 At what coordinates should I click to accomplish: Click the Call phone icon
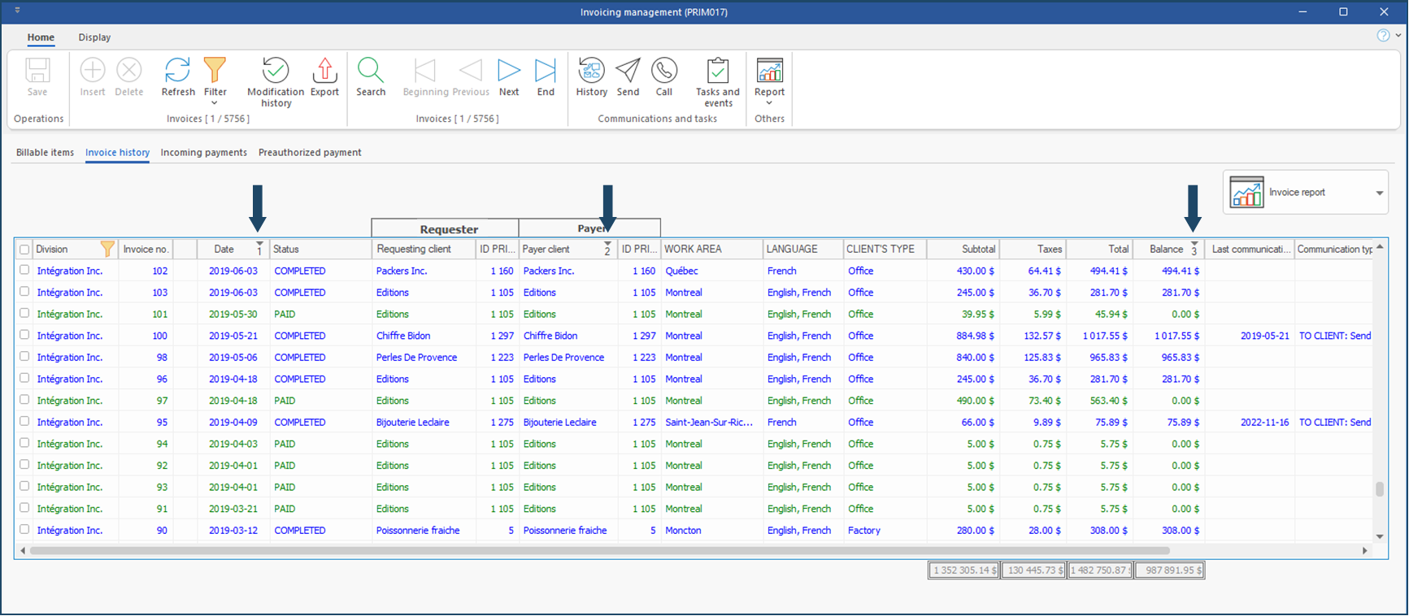click(664, 72)
